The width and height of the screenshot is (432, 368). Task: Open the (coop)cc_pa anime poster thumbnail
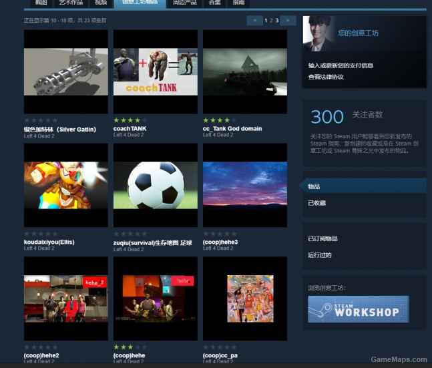point(245,299)
